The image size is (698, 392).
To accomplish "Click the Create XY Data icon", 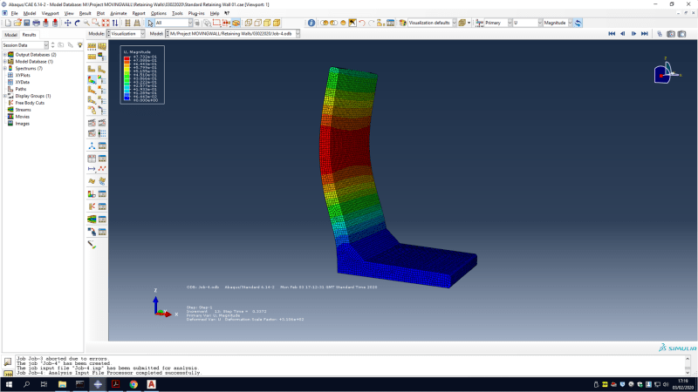I will coord(92,159).
